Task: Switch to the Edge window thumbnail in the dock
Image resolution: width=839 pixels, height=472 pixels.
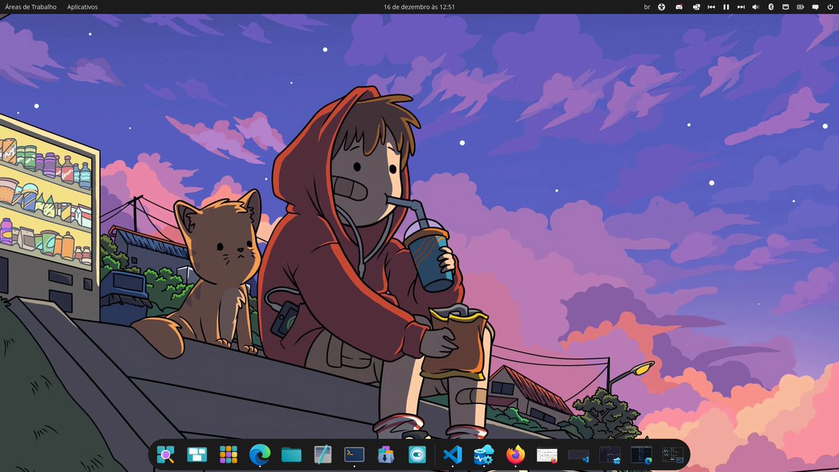Action: click(642, 455)
